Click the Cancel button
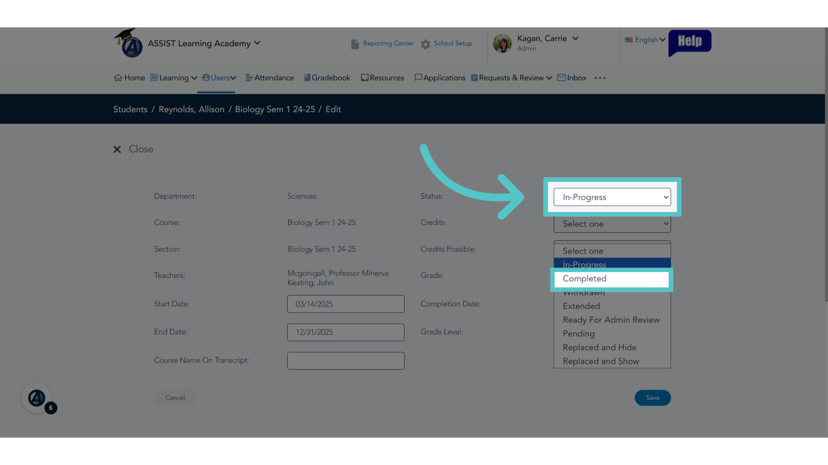Viewport: 828px width, 465px height. point(175,398)
